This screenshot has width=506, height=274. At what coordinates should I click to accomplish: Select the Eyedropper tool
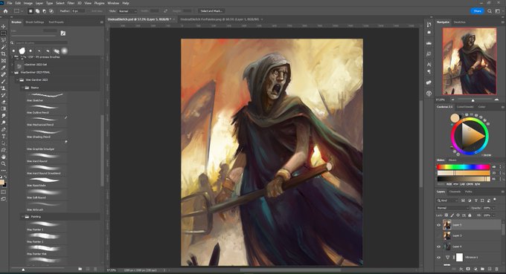coord(4,68)
